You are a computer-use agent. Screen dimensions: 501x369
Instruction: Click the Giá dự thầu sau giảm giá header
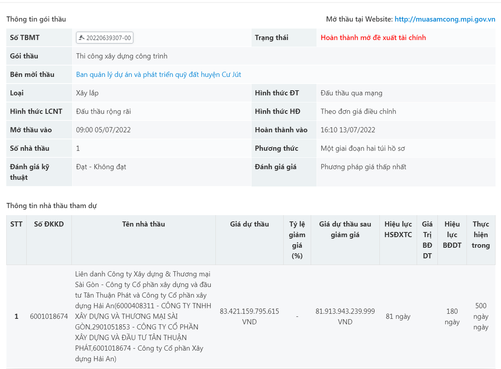tap(345, 229)
